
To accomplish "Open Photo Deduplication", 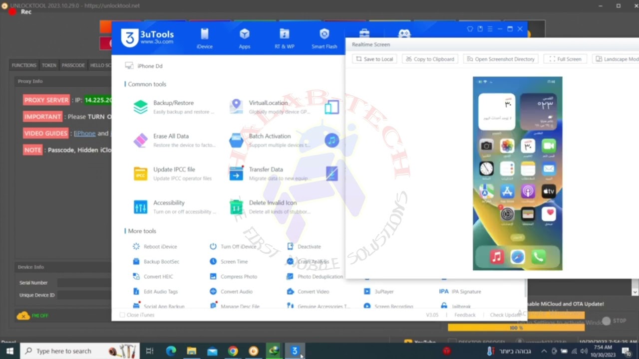I will point(315,276).
